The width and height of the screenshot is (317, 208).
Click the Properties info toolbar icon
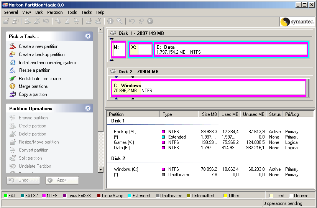pyautogui.click(x=110, y=21)
